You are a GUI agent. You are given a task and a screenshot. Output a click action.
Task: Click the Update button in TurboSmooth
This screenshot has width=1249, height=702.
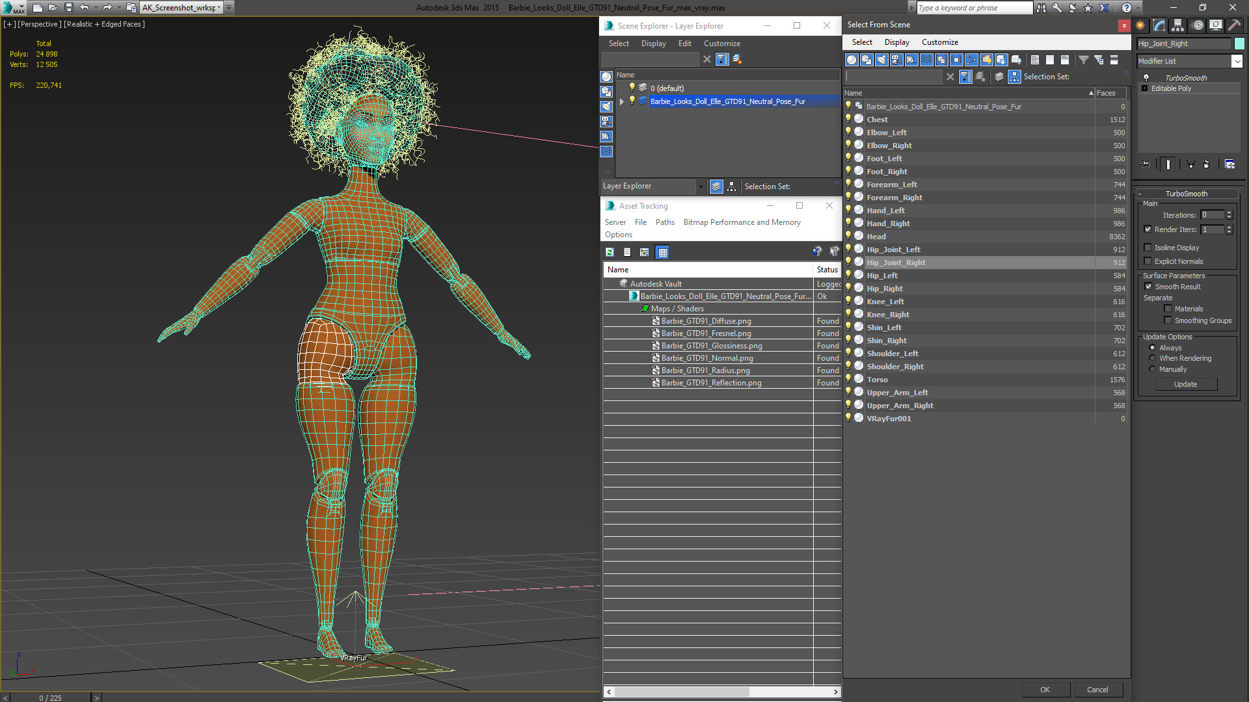click(x=1185, y=384)
